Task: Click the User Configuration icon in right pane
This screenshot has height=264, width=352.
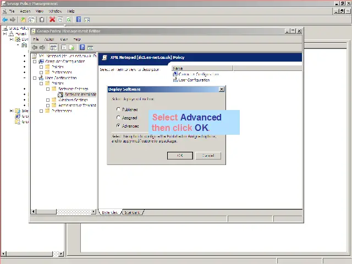Action: (x=175, y=80)
